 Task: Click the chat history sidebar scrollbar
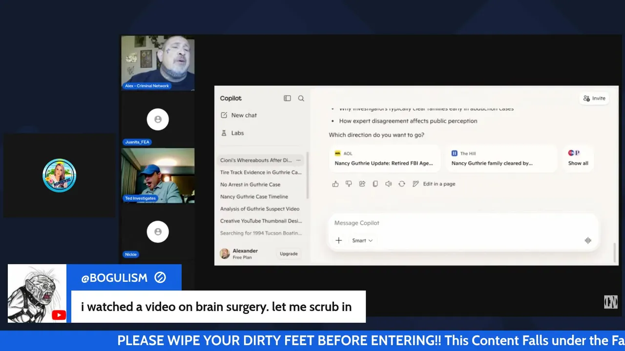pos(308,175)
